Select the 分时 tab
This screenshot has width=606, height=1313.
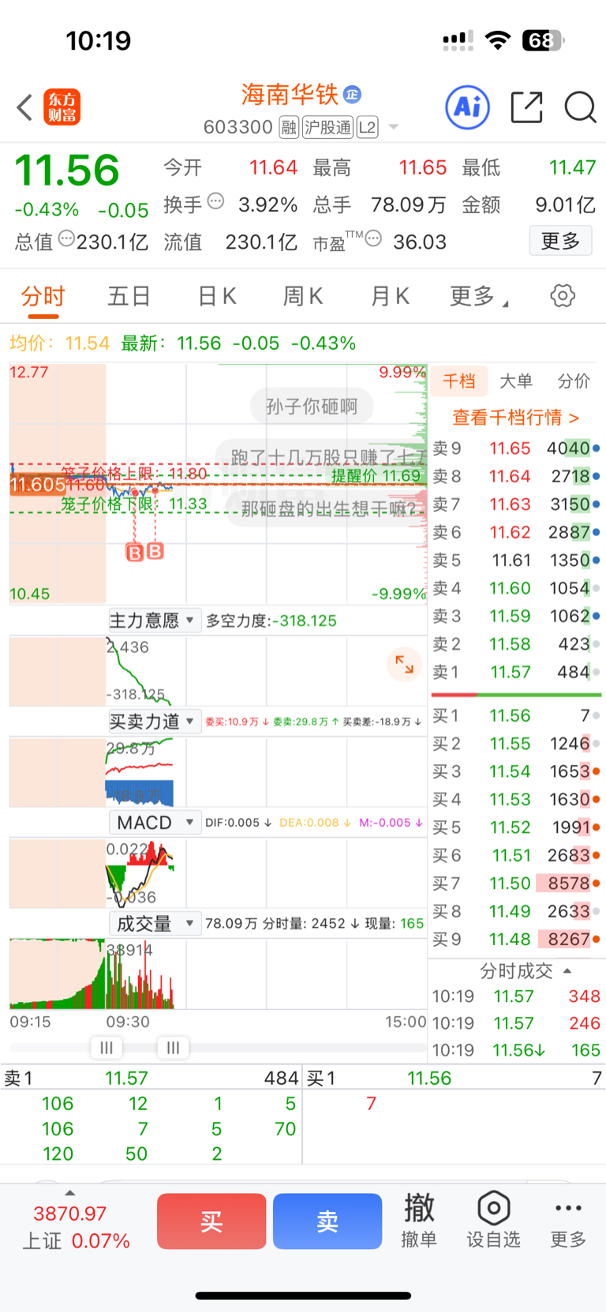pyautogui.click(x=43, y=297)
